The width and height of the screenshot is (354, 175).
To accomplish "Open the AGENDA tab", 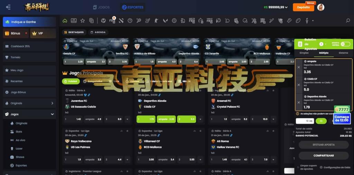I will pos(98,32).
